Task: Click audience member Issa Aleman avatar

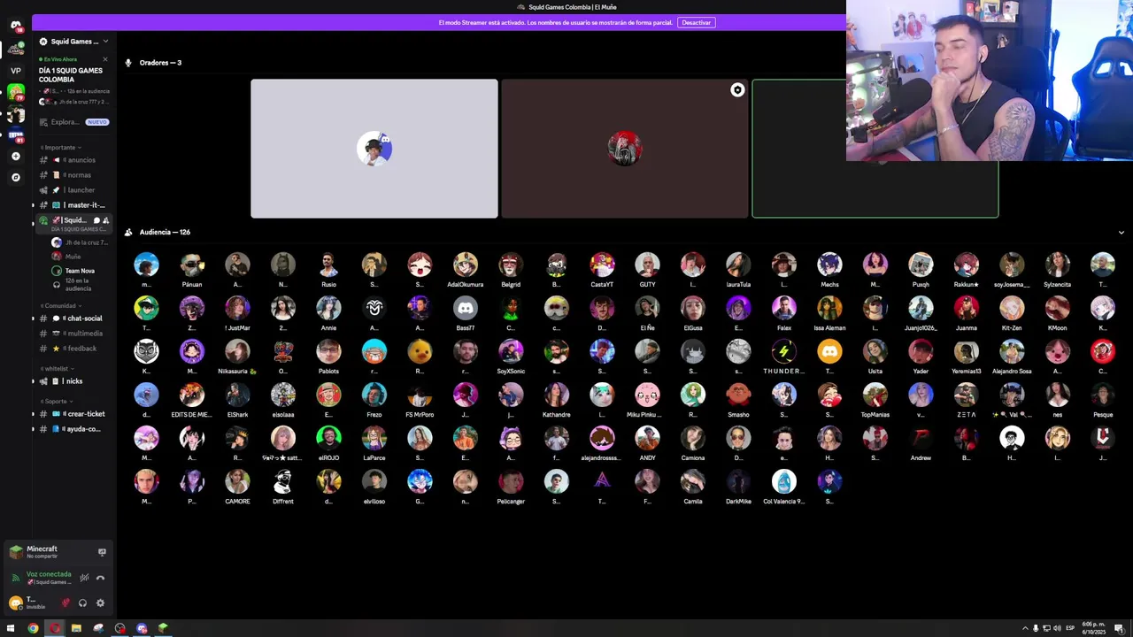Action: (x=829, y=308)
